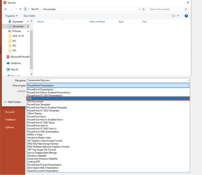Viewport: 202px width, 175px height.
Task: Select PowerPoint Macro-Enabled Show
Action: point(108,120)
